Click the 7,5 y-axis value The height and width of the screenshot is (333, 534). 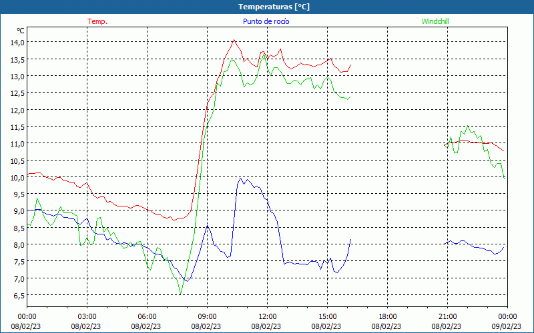coord(19,262)
